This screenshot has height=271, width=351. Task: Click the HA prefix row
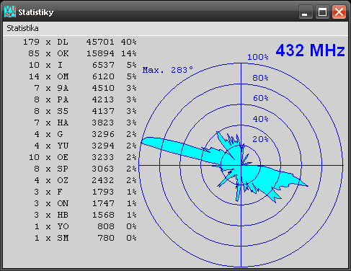pyautogui.click(x=85, y=123)
